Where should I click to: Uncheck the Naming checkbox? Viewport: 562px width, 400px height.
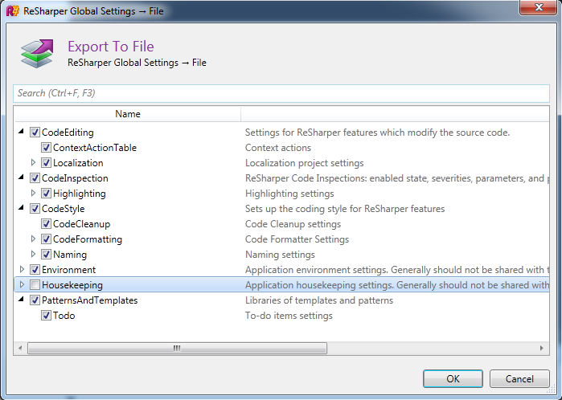coord(46,255)
